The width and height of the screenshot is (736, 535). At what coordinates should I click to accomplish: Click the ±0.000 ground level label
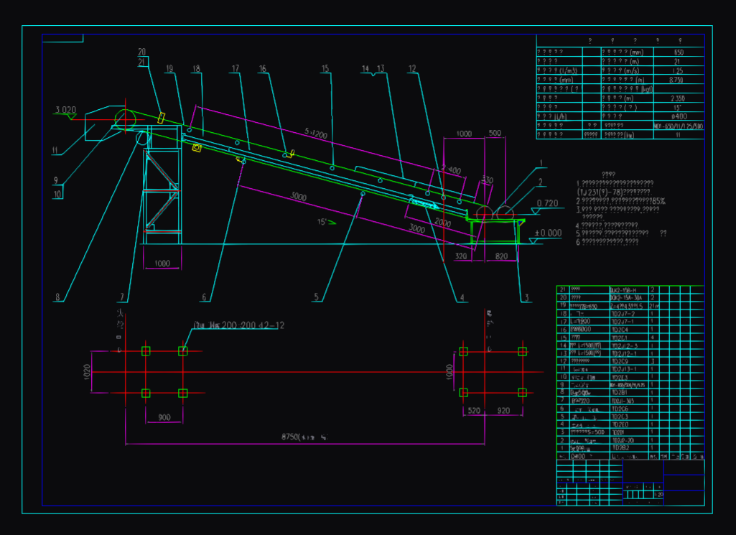549,233
